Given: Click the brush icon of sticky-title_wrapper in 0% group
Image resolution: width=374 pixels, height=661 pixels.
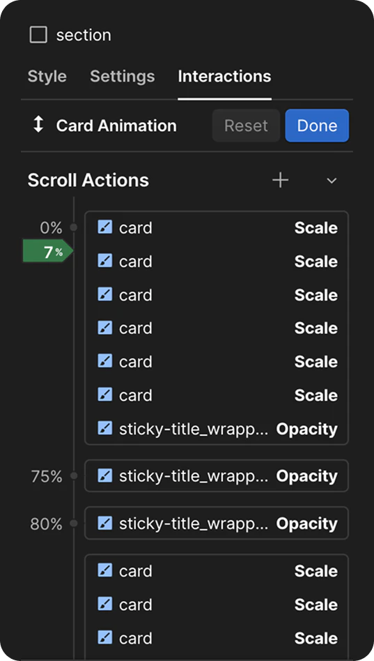Looking at the screenshot, I should tap(105, 428).
